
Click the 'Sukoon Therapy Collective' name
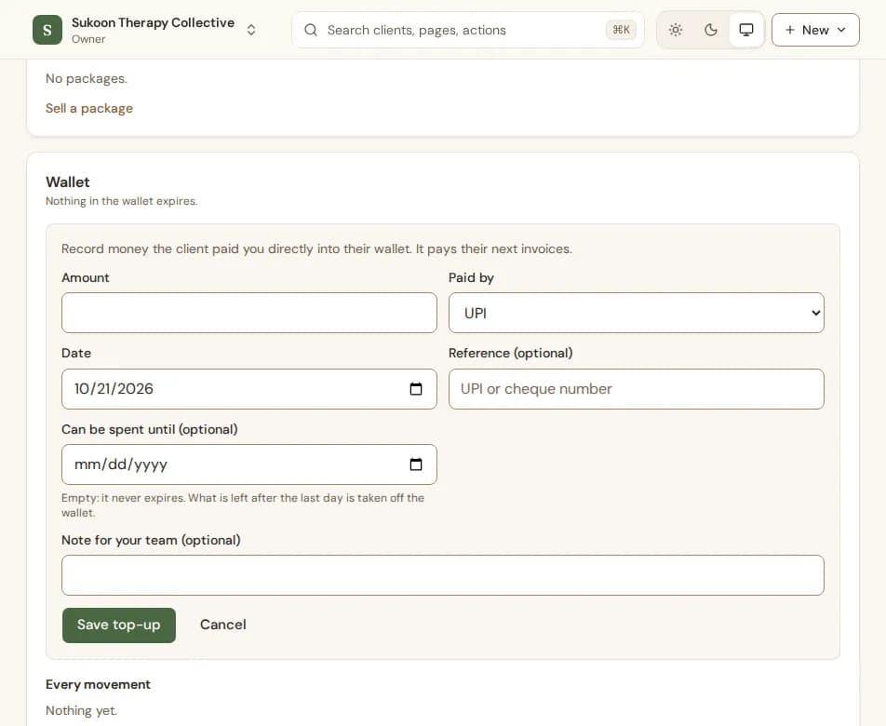[x=154, y=22]
